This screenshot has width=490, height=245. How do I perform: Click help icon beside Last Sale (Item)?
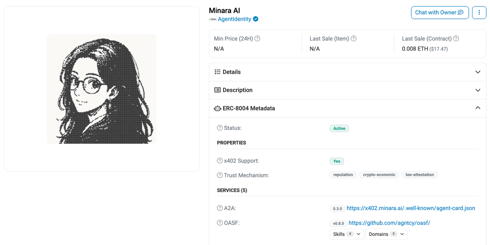click(x=354, y=39)
